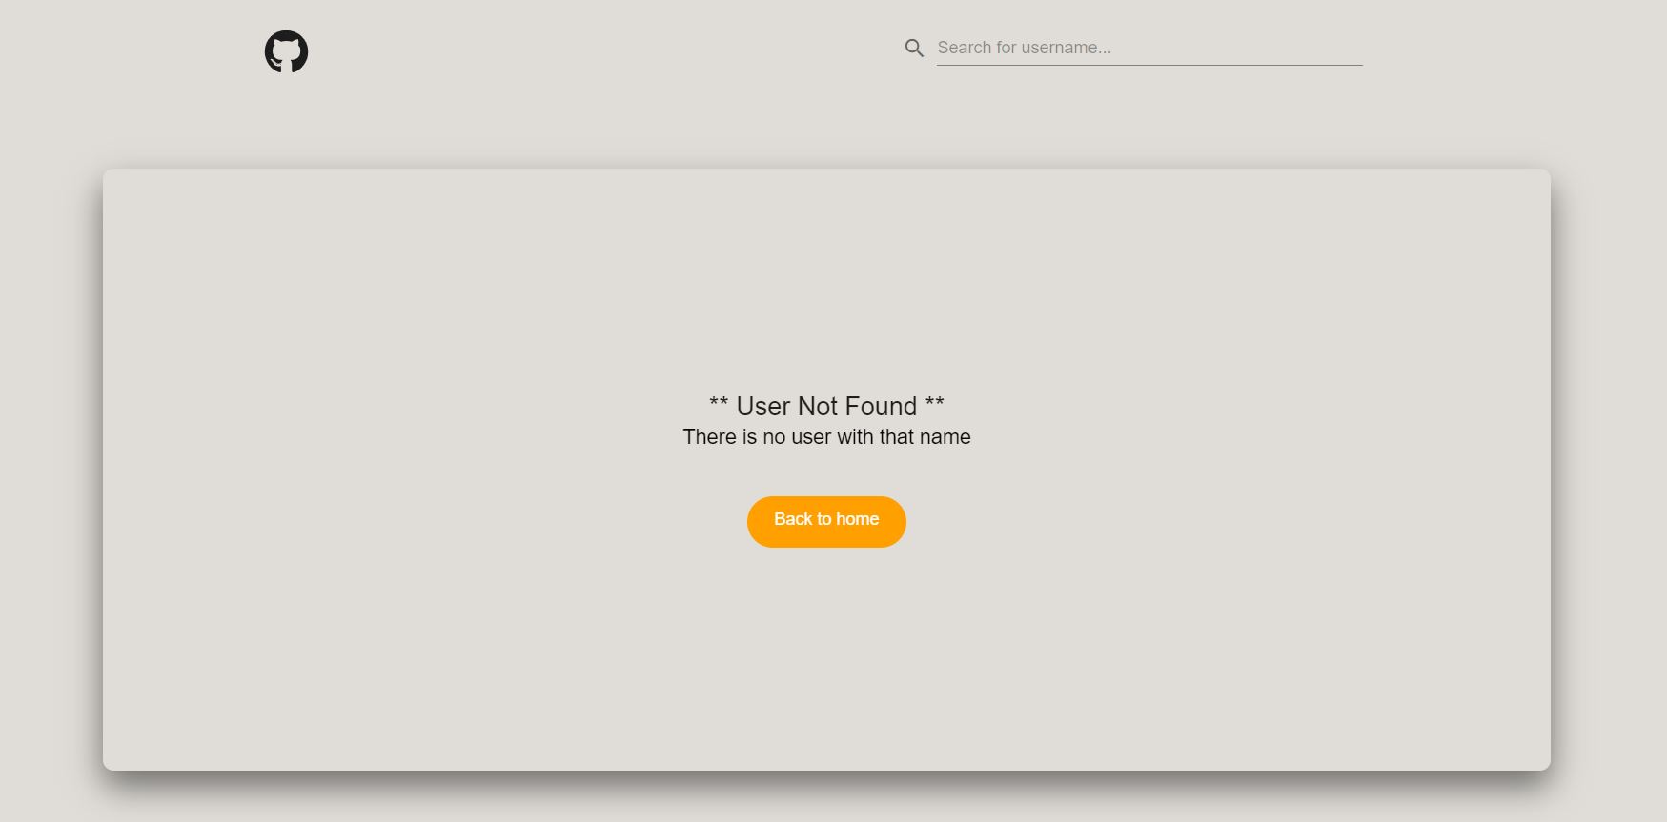Click the magnifying glass search icon

pos(914,48)
